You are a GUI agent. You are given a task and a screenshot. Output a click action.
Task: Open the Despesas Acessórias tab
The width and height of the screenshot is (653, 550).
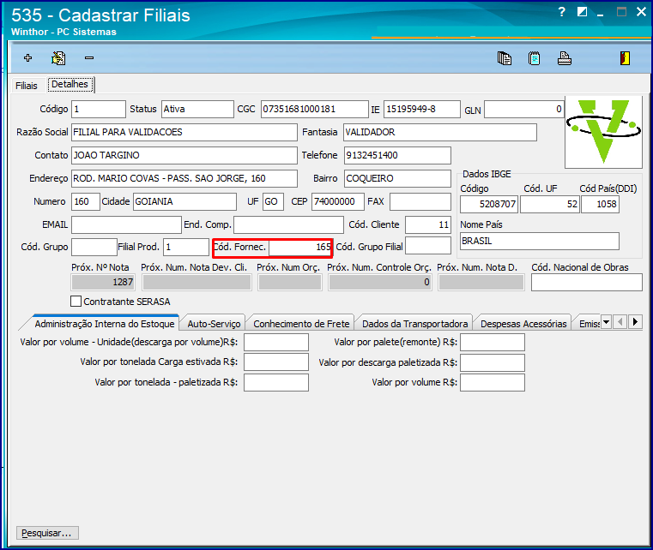523,324
